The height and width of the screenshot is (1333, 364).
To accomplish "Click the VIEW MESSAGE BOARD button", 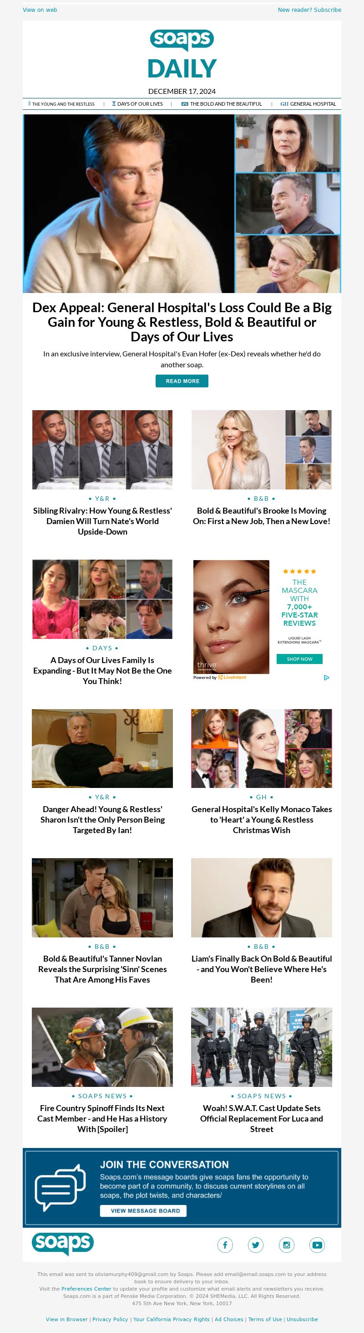I will 143,1211.
